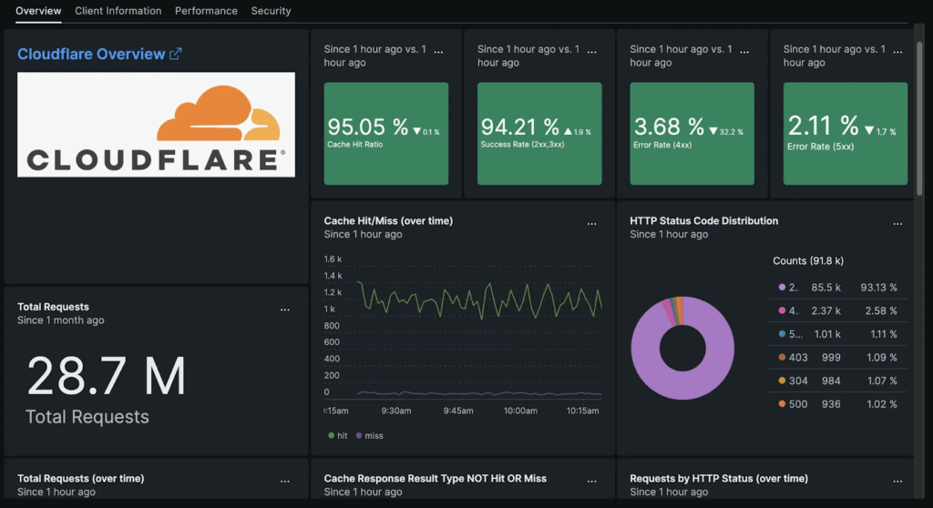Expand options for Requests by HTTP Status widget
933x508 pixels.
(897, 481)
